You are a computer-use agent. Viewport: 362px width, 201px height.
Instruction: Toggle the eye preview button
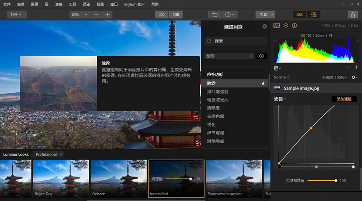click(162, 14)
